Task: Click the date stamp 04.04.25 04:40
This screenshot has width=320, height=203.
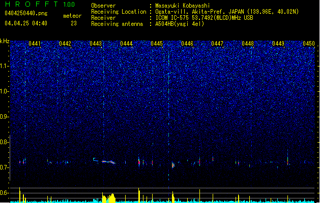Action: pyautogui.click(x=26, y=23)
